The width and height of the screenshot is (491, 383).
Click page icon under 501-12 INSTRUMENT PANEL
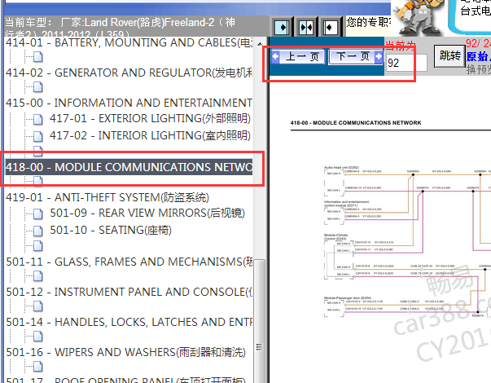pyautogui.click(x=38, y=306)
